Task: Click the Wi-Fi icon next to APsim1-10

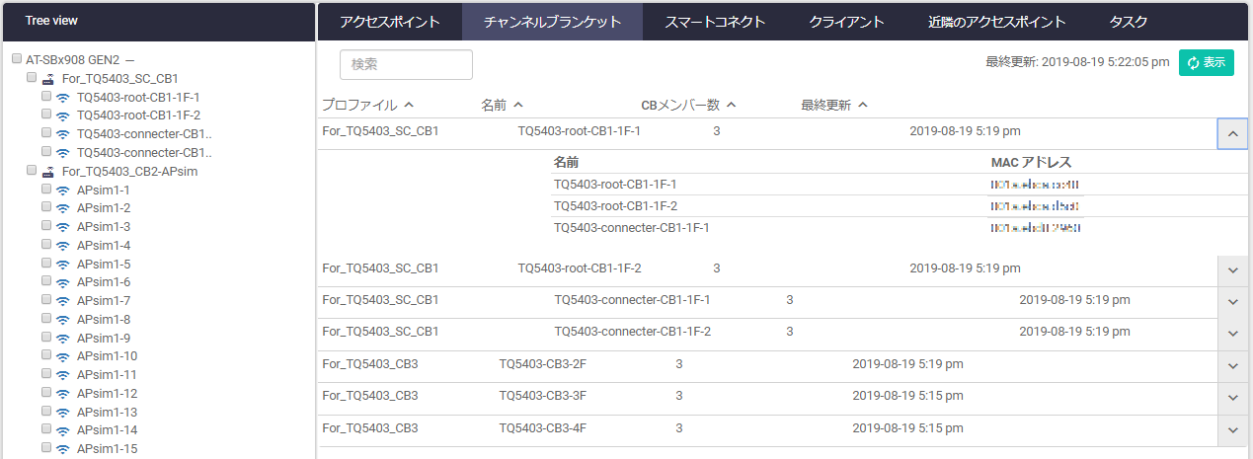Action: click(x=62, y=356)
